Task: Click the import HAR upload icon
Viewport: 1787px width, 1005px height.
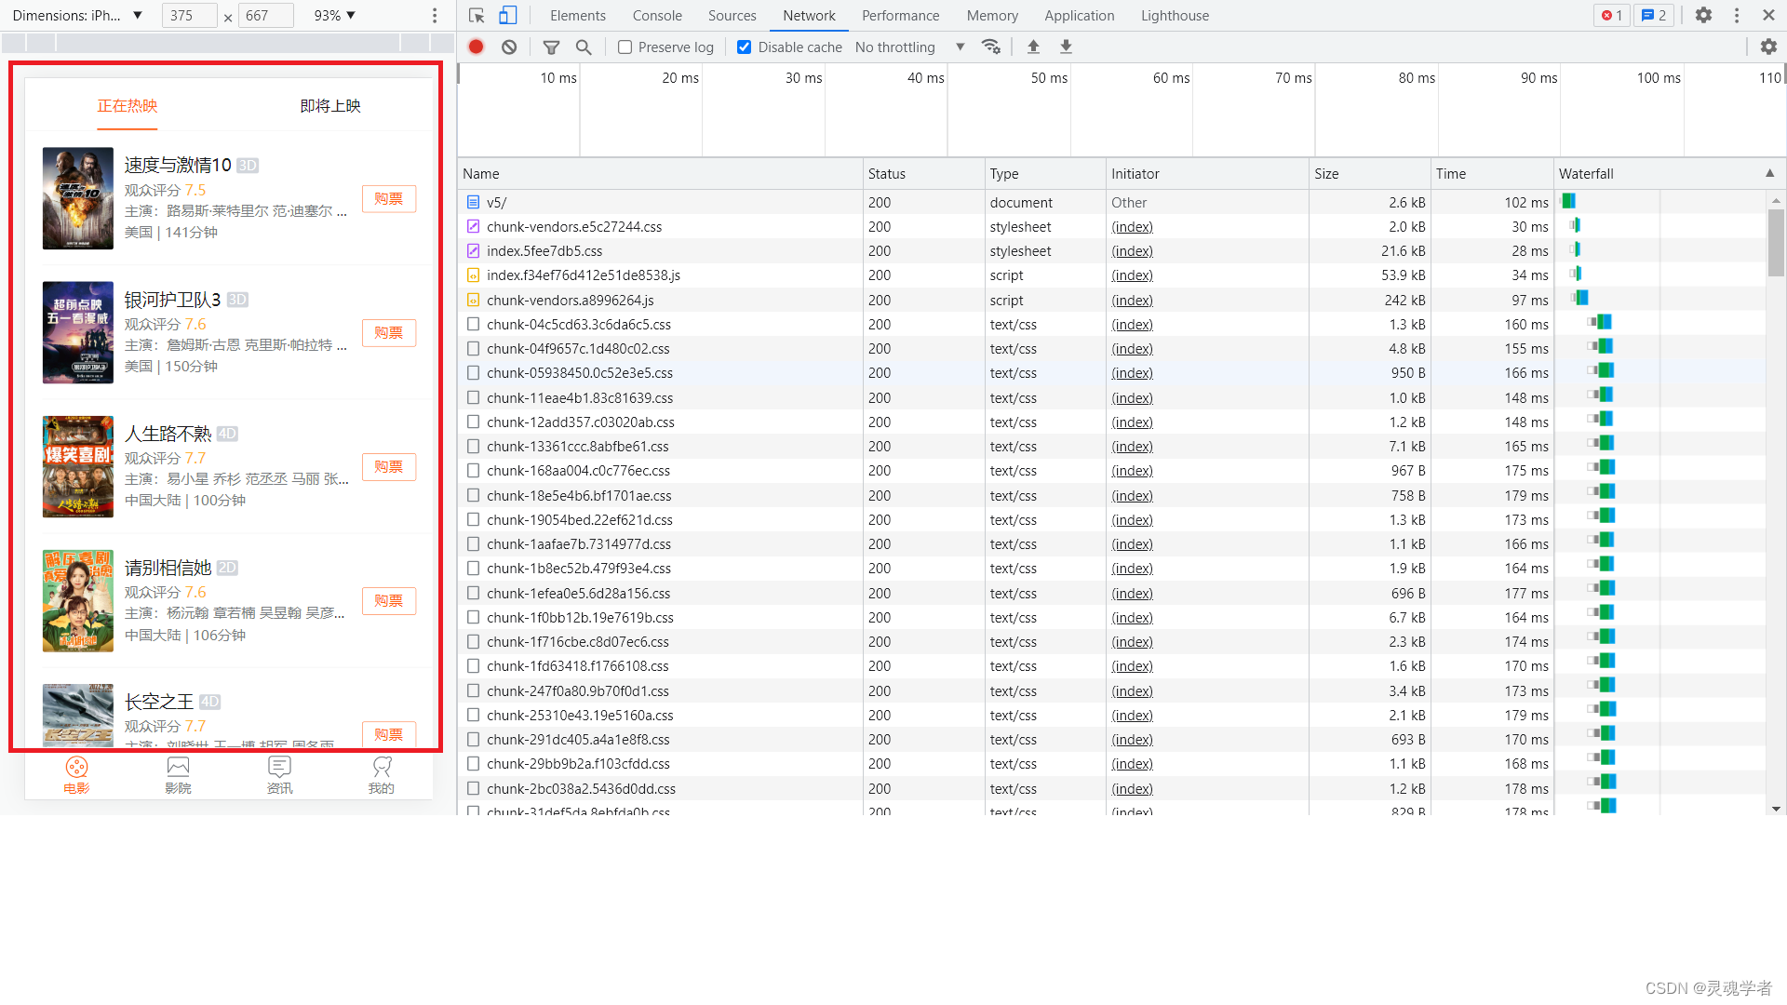Action: tap(1033, 47)
